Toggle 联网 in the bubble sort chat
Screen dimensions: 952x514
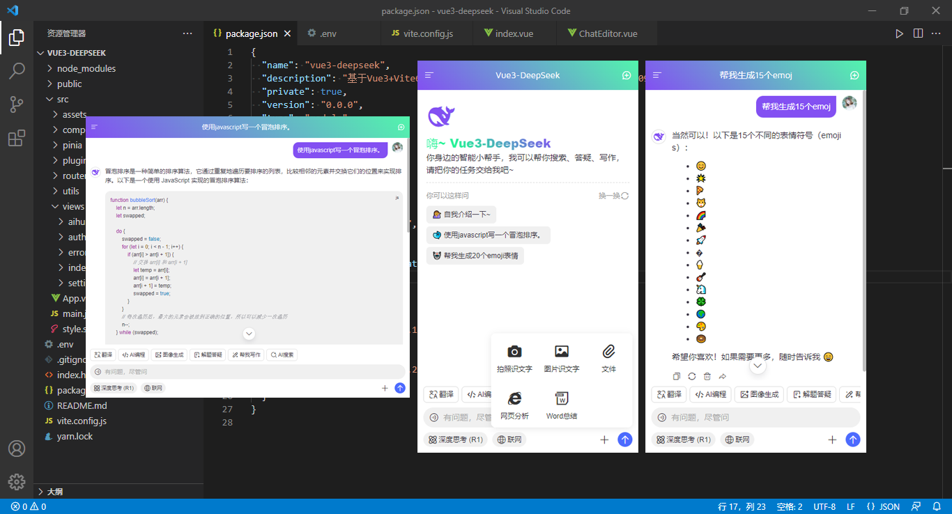click(x=153, y=388)
